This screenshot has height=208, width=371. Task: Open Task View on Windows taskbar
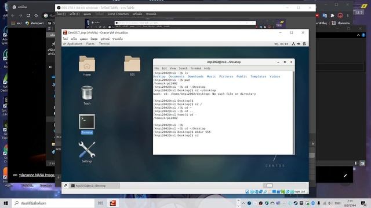(100, 203)
